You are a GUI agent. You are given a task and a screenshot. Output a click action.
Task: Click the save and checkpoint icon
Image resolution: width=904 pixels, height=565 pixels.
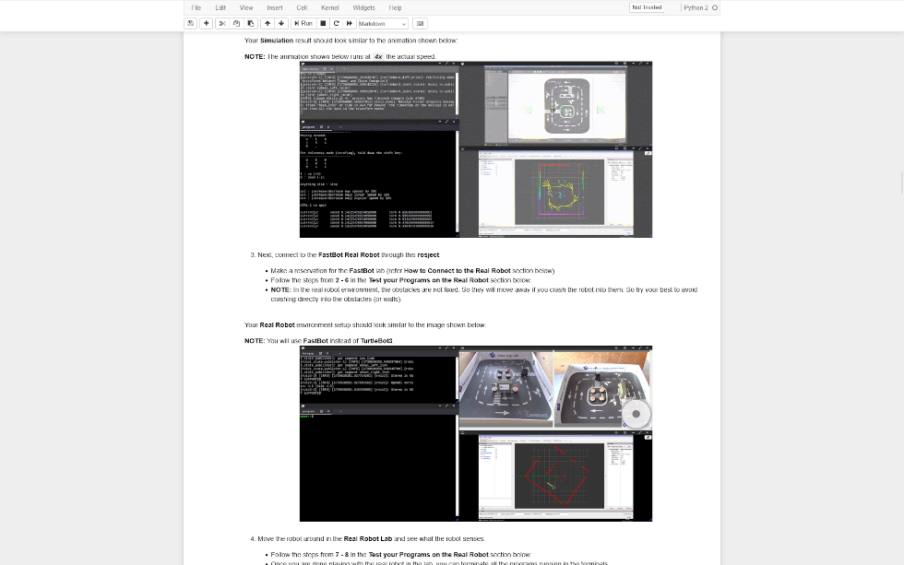point(191,23)
